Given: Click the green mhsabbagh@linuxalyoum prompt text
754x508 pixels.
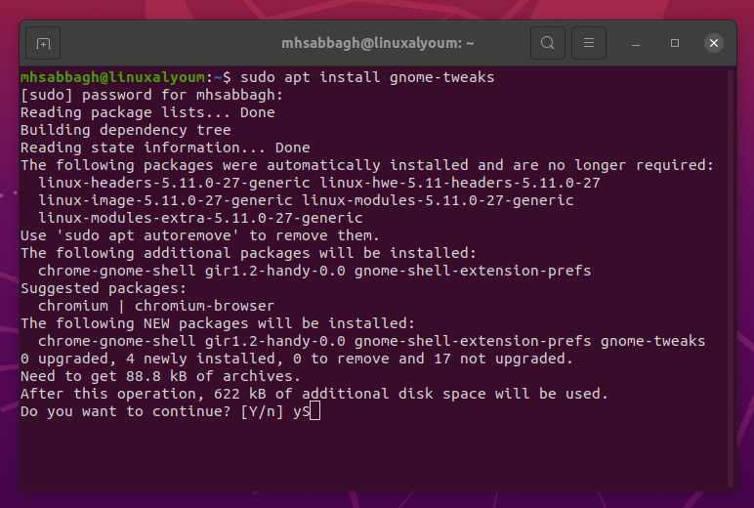Looking at the screenshot, I should [x=117, y=76].
